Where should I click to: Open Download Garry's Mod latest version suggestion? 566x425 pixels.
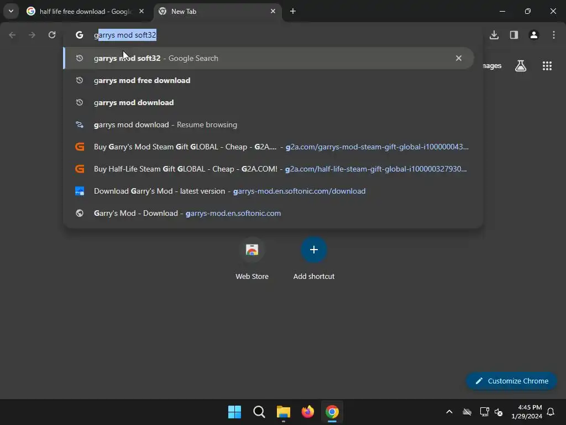click(x=269, y=191)
